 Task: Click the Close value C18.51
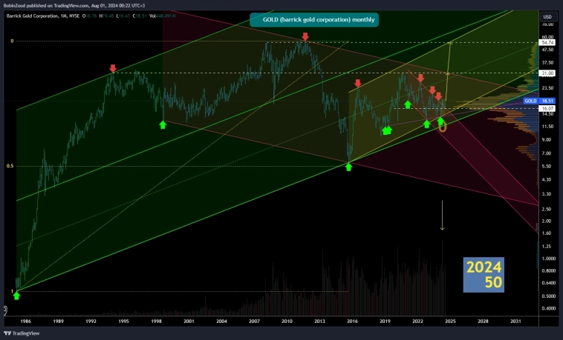click(x=140, y=16)
